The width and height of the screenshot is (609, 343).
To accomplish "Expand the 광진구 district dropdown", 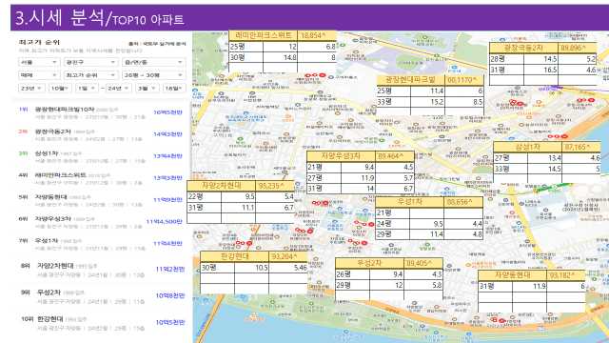I will click(x=91, y=62).
